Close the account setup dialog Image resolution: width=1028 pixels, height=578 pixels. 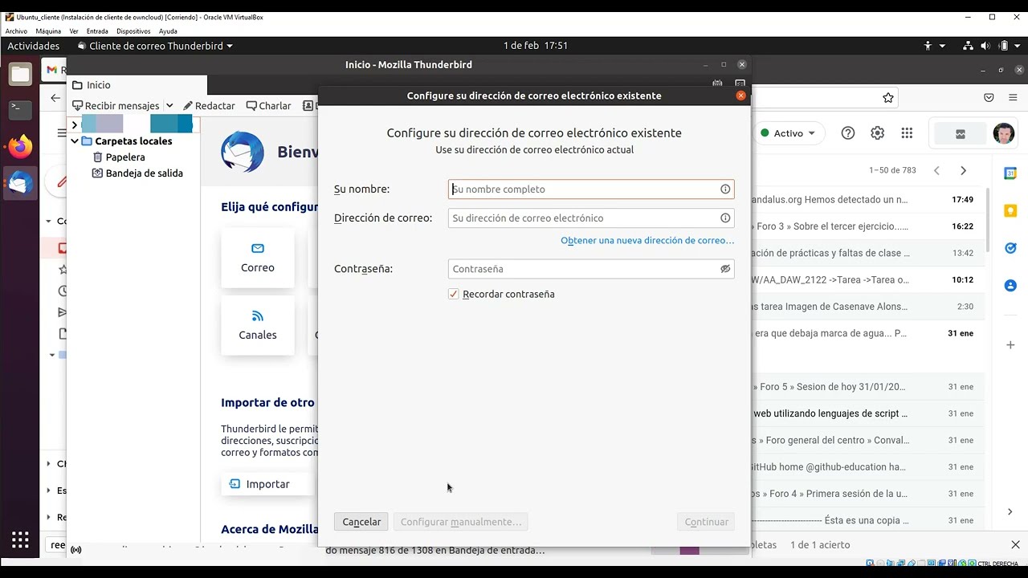pos(740,96)
